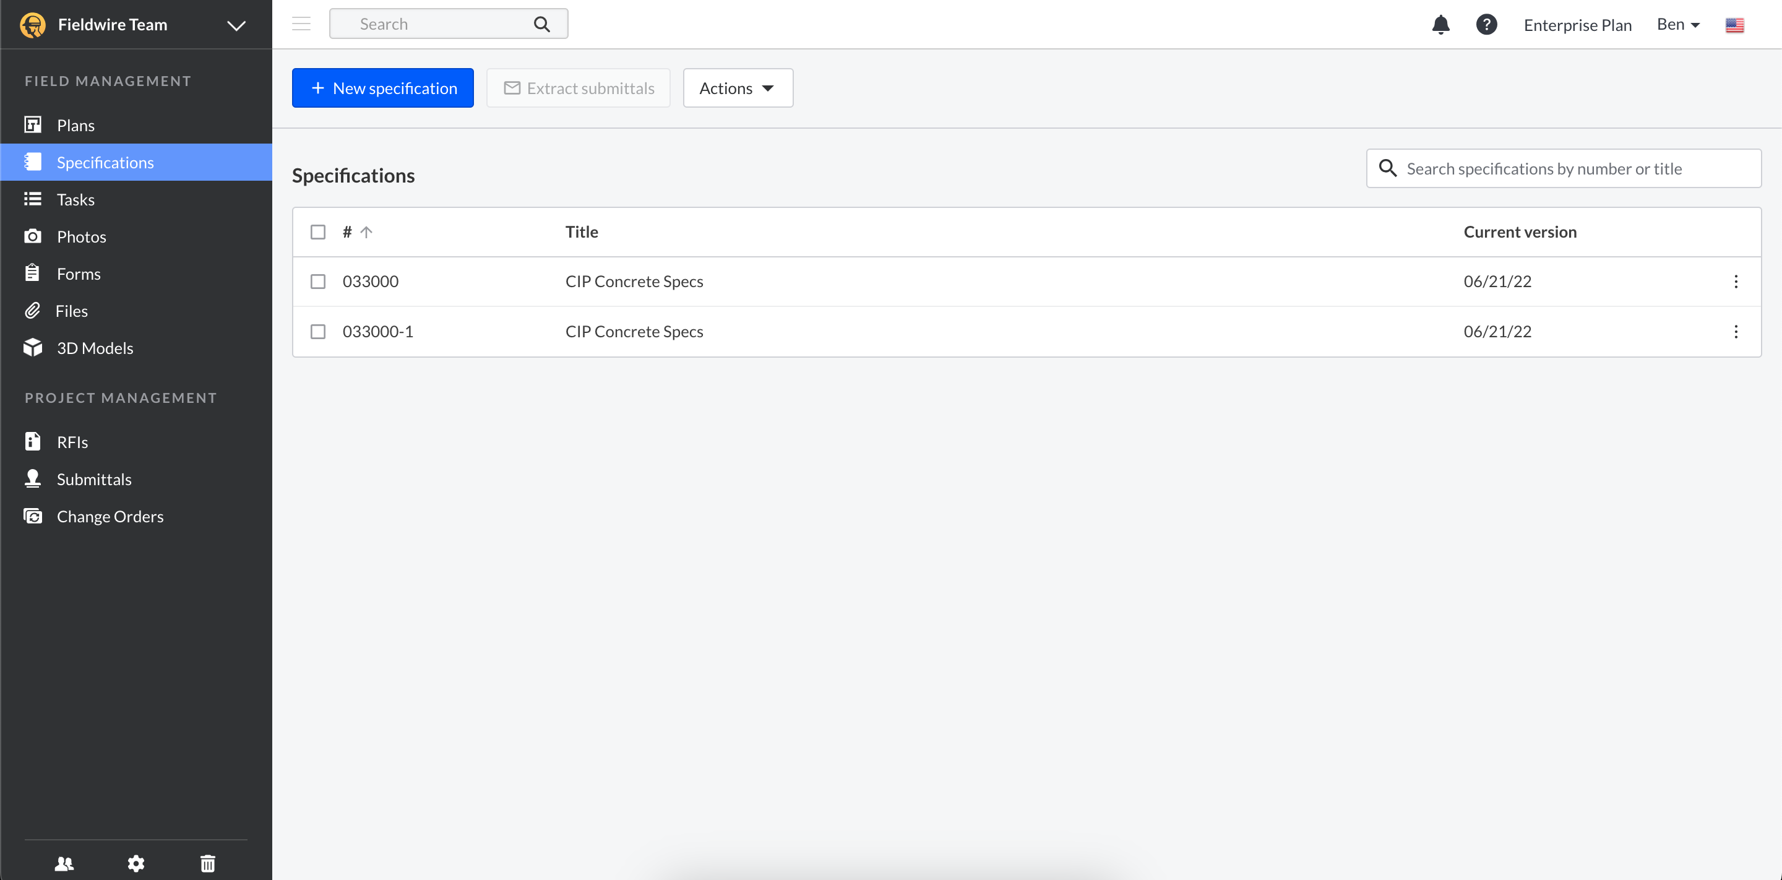Select the US flag language icon
1782x880 pixels.
(1734, 25)
